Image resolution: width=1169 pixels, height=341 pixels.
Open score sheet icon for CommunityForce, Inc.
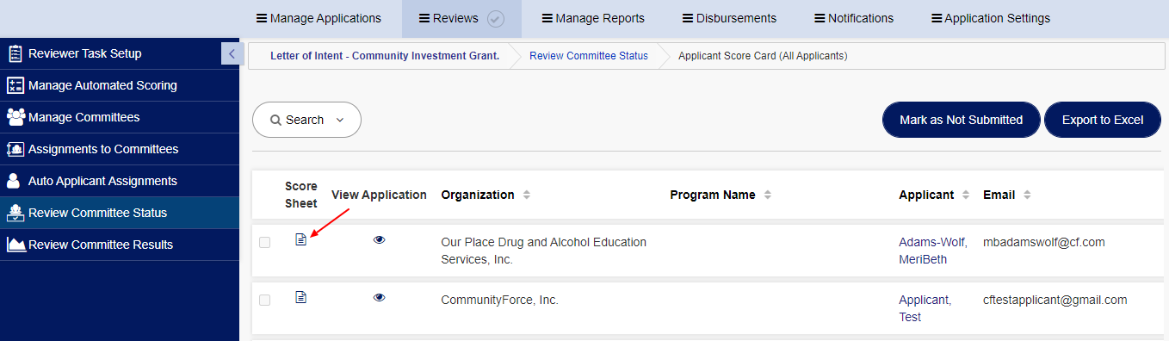click(x=300, y=297)
